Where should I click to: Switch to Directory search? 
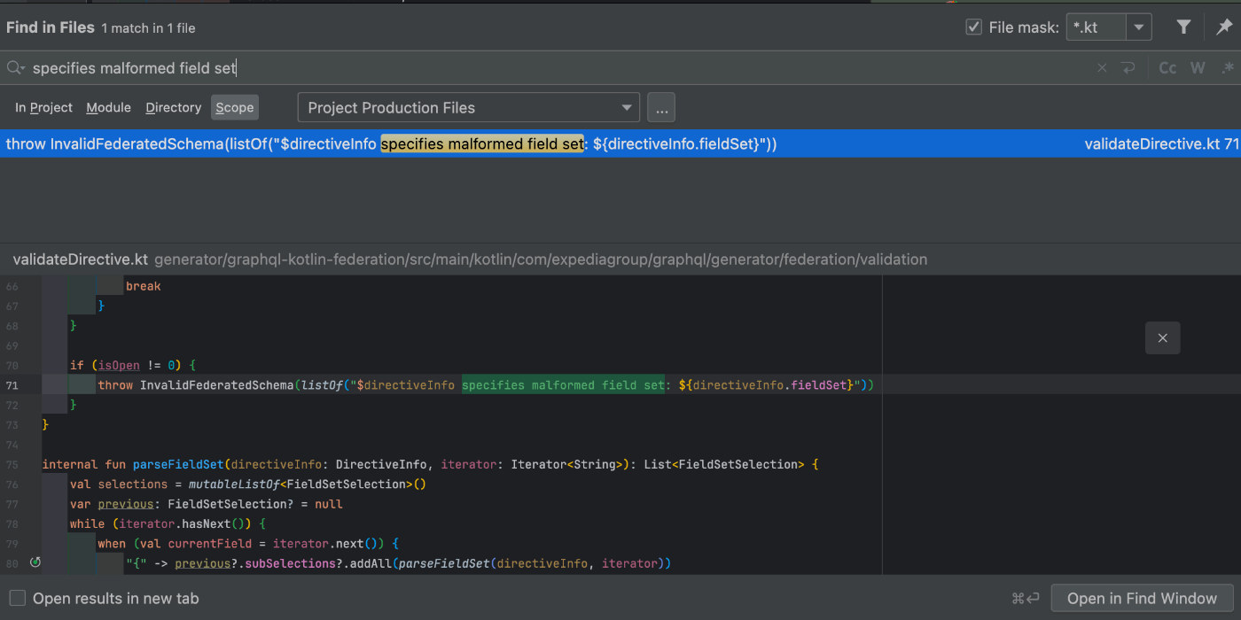coord(174,107)
